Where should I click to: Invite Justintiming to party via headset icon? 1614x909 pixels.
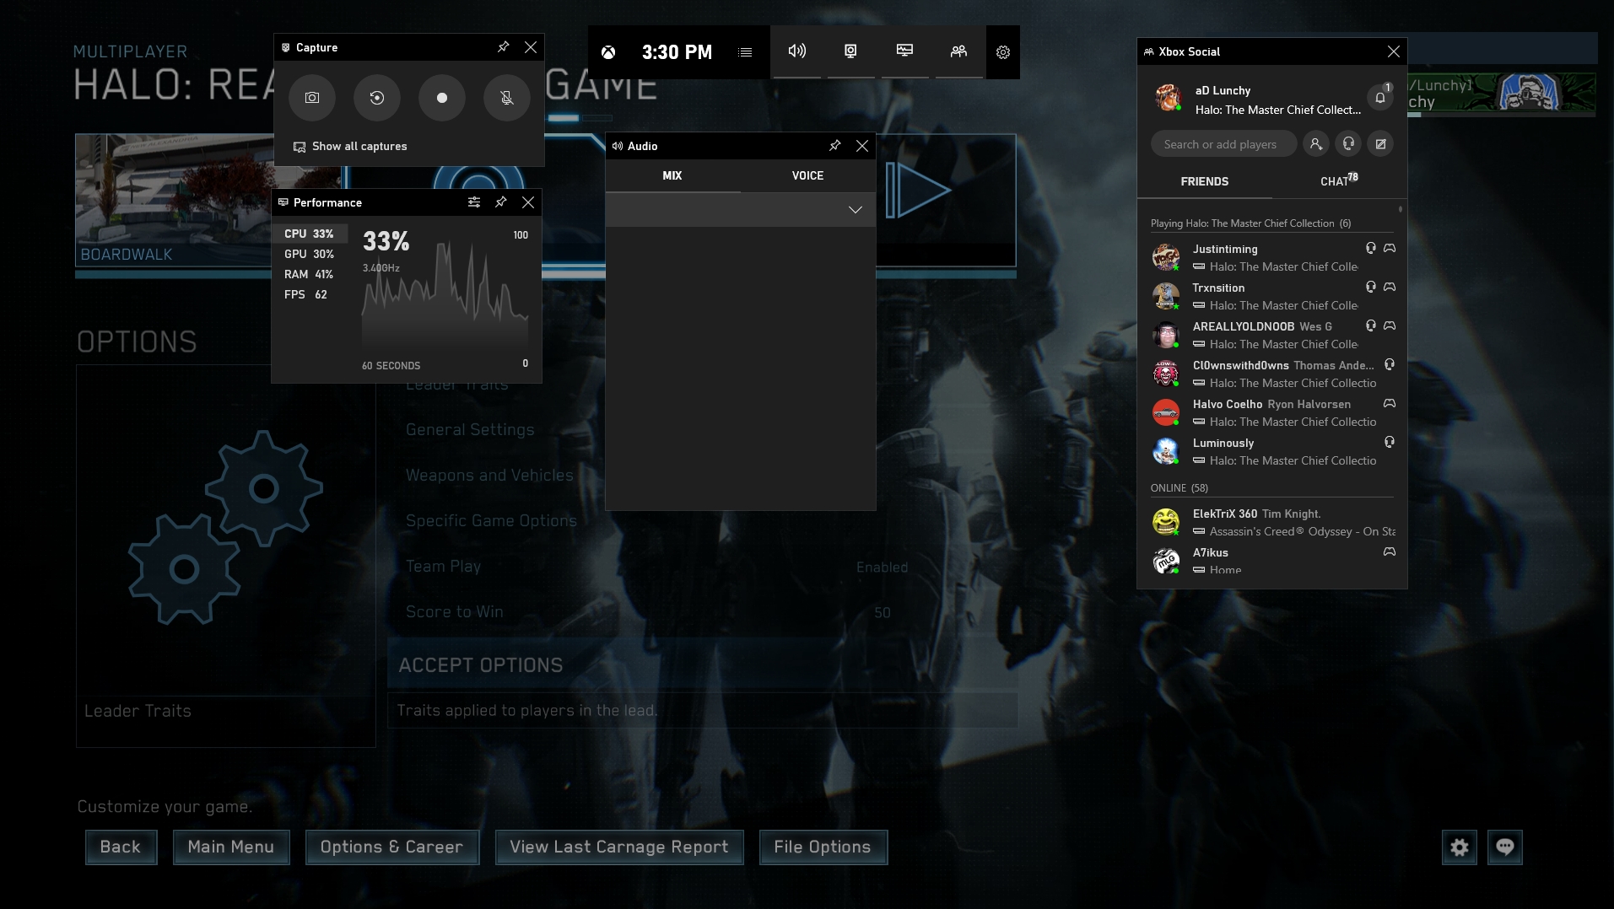click(x=1371, y=248)
